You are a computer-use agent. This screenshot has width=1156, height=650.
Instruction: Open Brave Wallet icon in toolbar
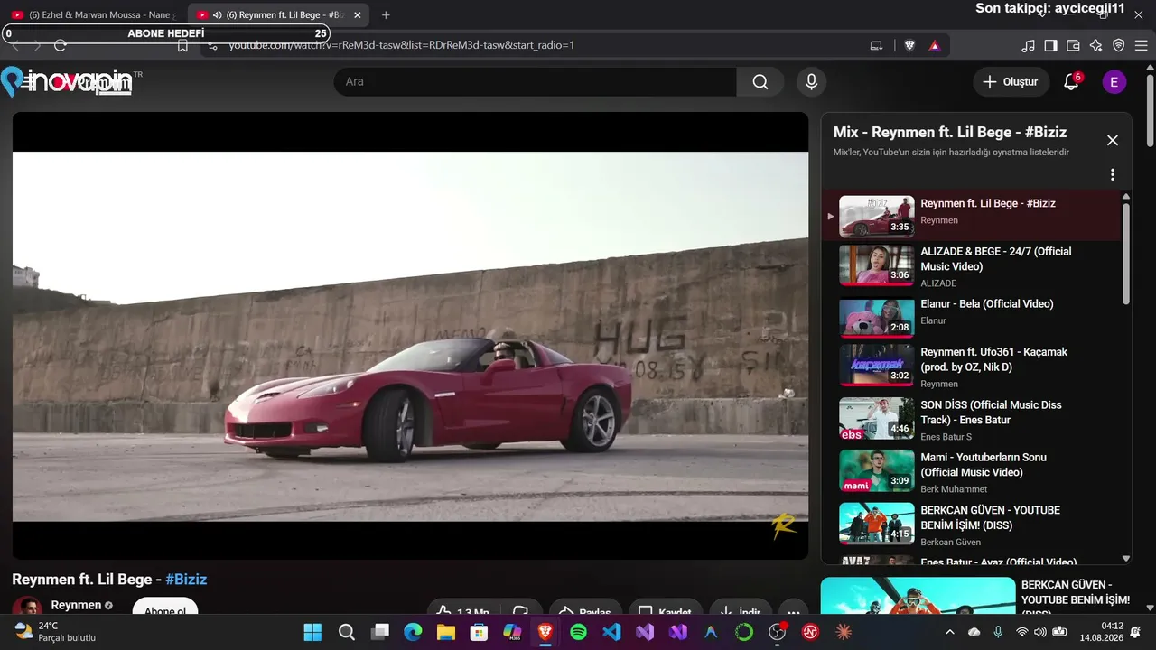tap(1073, 45)
